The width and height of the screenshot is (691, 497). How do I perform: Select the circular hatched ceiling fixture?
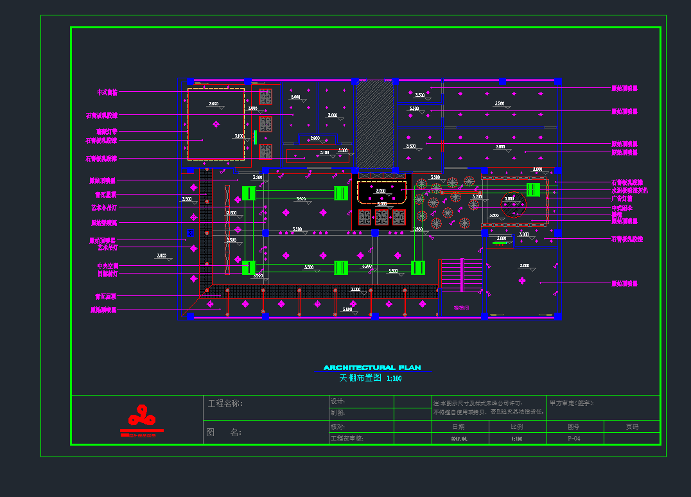(514, 205)
